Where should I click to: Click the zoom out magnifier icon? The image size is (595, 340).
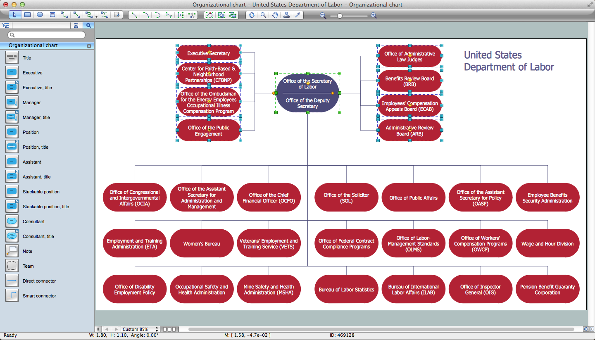(x=323, y=16)
